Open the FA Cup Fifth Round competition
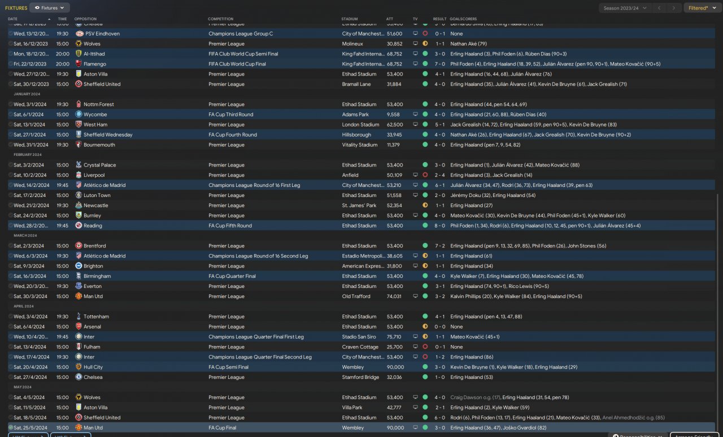Viewport: 723px width, 437px height. (x=230, y=226)
